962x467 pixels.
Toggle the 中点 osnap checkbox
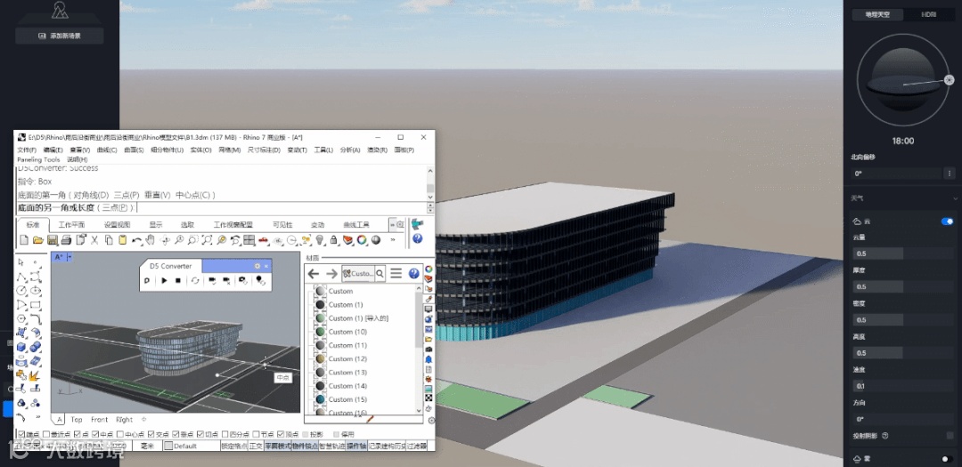point(95,434)
